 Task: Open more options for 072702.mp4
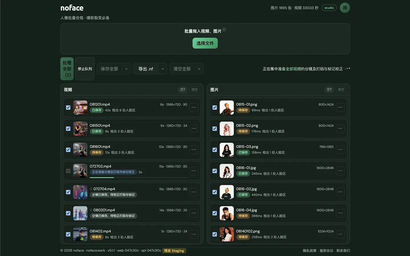[194, 171]
